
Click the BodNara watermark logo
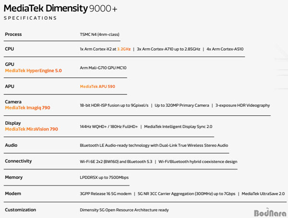[x=270, y=213]
